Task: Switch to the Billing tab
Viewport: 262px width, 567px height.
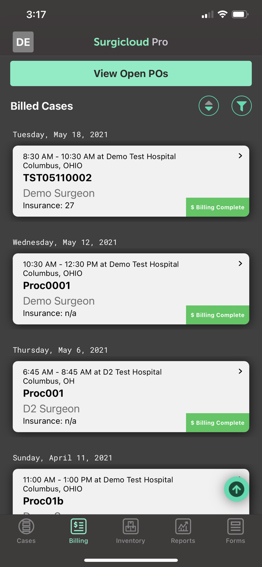Action: coord(78,531)
